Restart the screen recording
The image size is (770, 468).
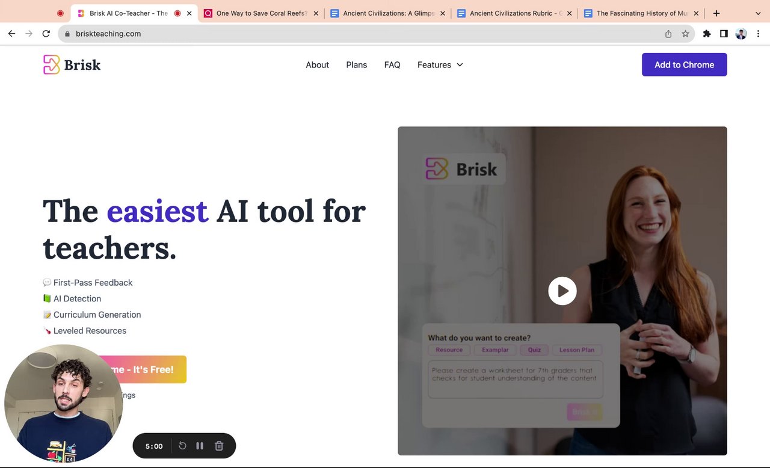[183, 446]
